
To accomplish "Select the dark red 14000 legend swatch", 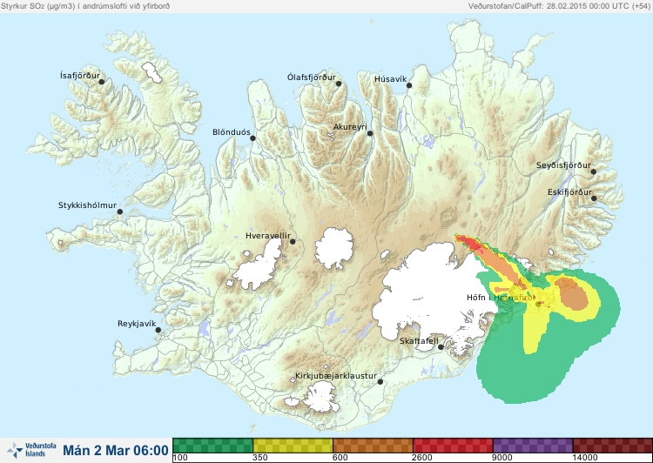I will click(x=613, y=446).
